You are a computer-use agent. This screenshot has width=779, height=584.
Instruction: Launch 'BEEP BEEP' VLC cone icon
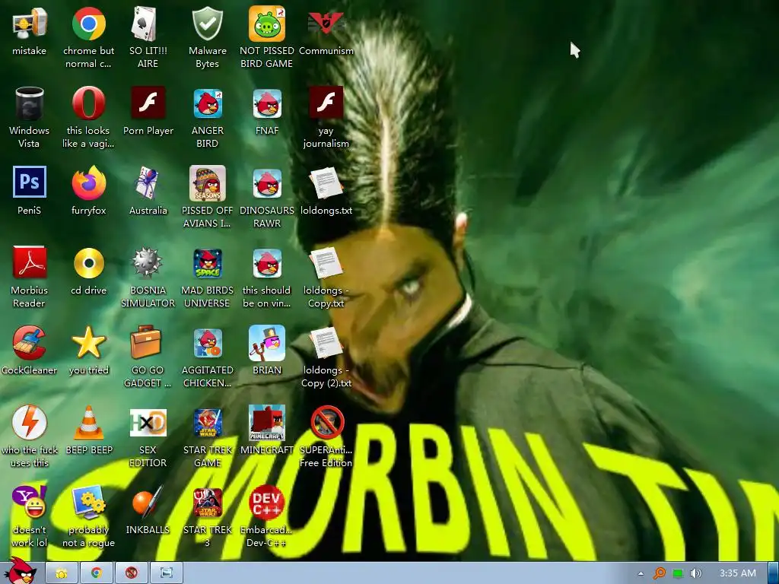(89, 423)
